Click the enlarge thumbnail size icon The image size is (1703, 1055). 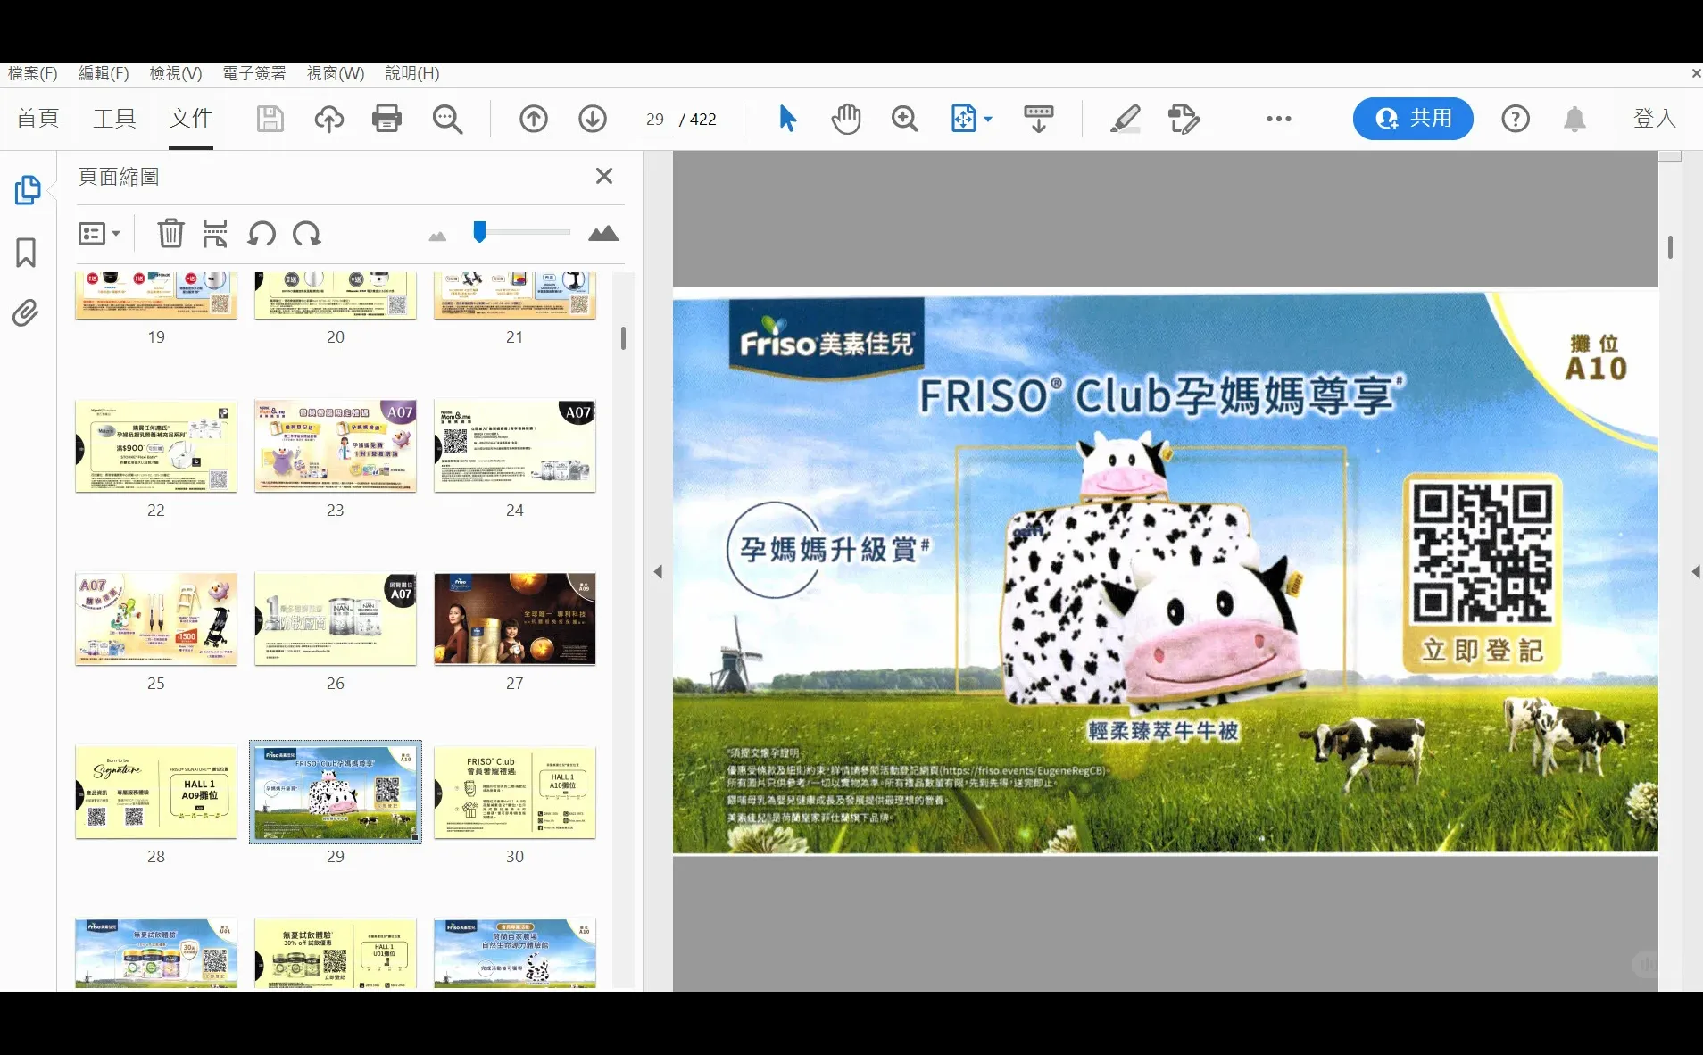point(603,234)
